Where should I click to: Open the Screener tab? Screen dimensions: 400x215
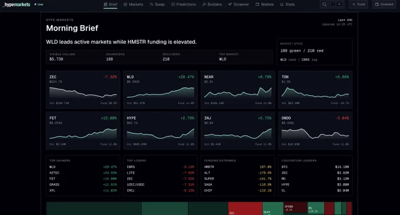[238, 4]
